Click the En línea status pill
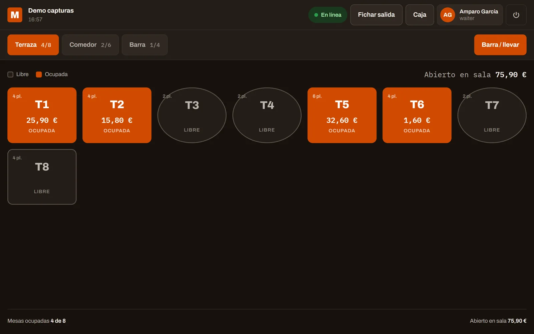This screenshot has height=334, width=534. pos(328,15)
